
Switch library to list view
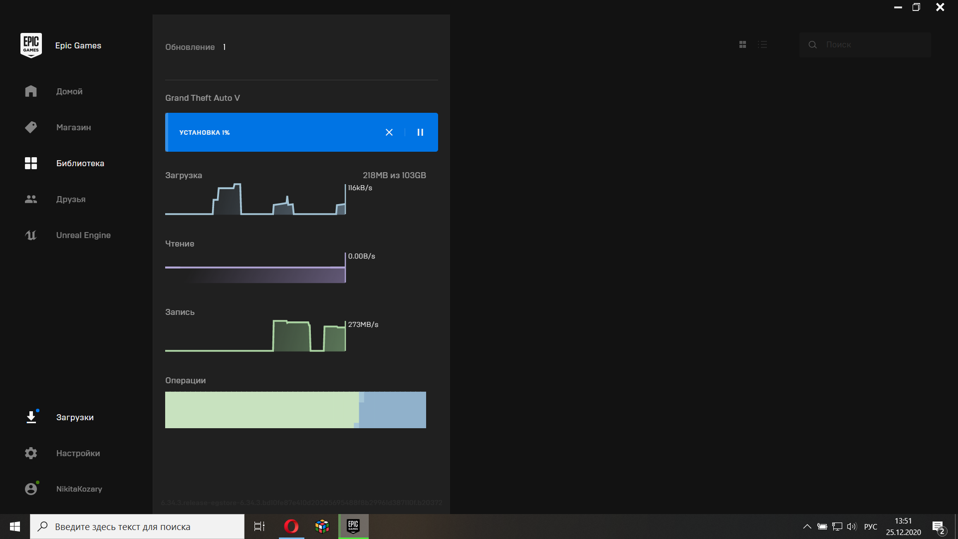coord(762,44)
